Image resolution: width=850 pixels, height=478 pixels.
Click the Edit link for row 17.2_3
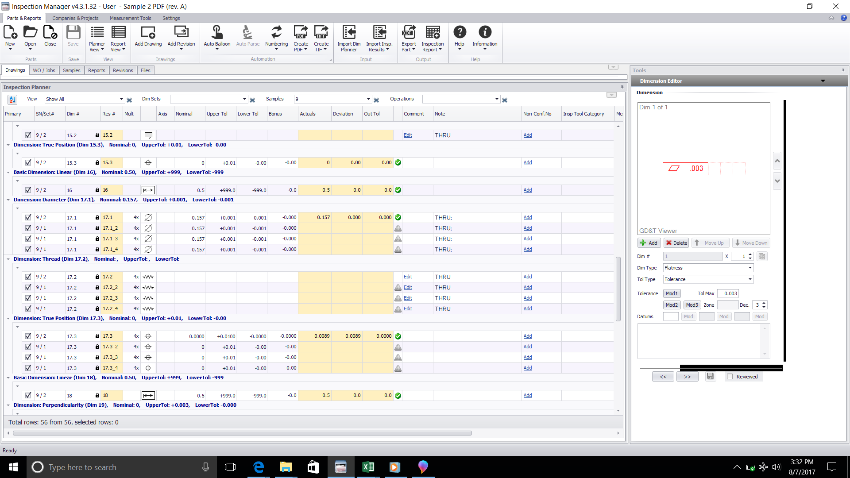408,298
